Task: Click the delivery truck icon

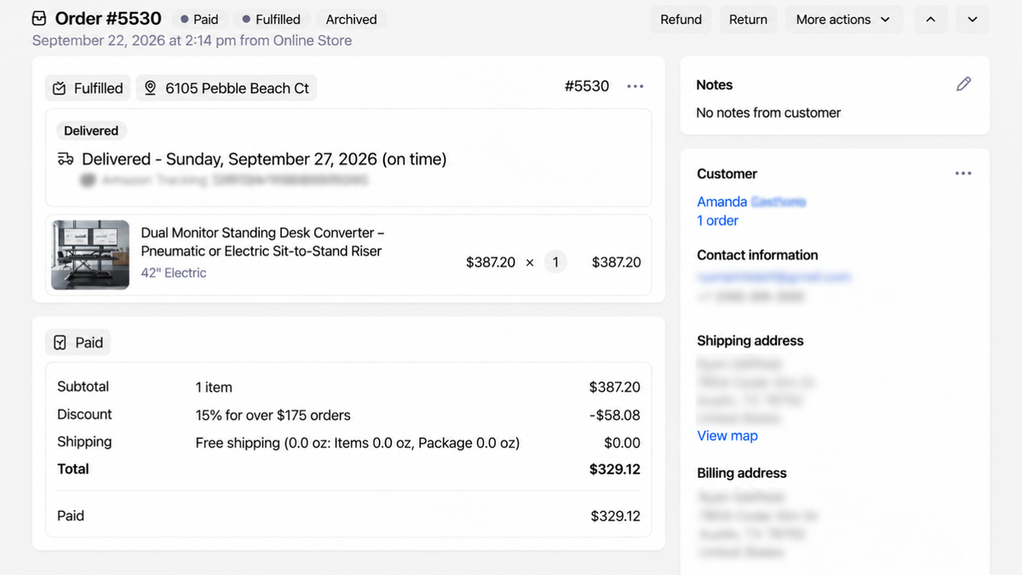Action: pos(66,159)
